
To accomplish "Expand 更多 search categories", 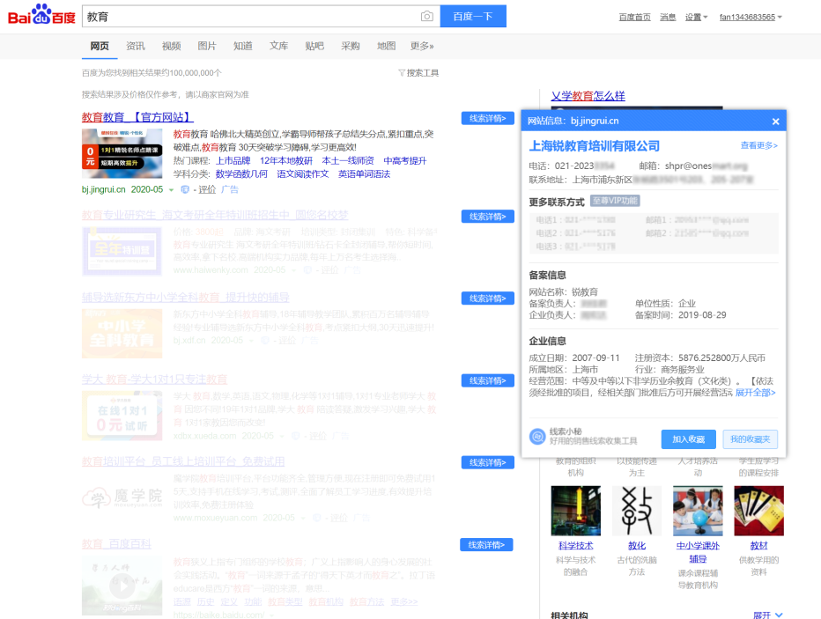I will click(422, 46).
